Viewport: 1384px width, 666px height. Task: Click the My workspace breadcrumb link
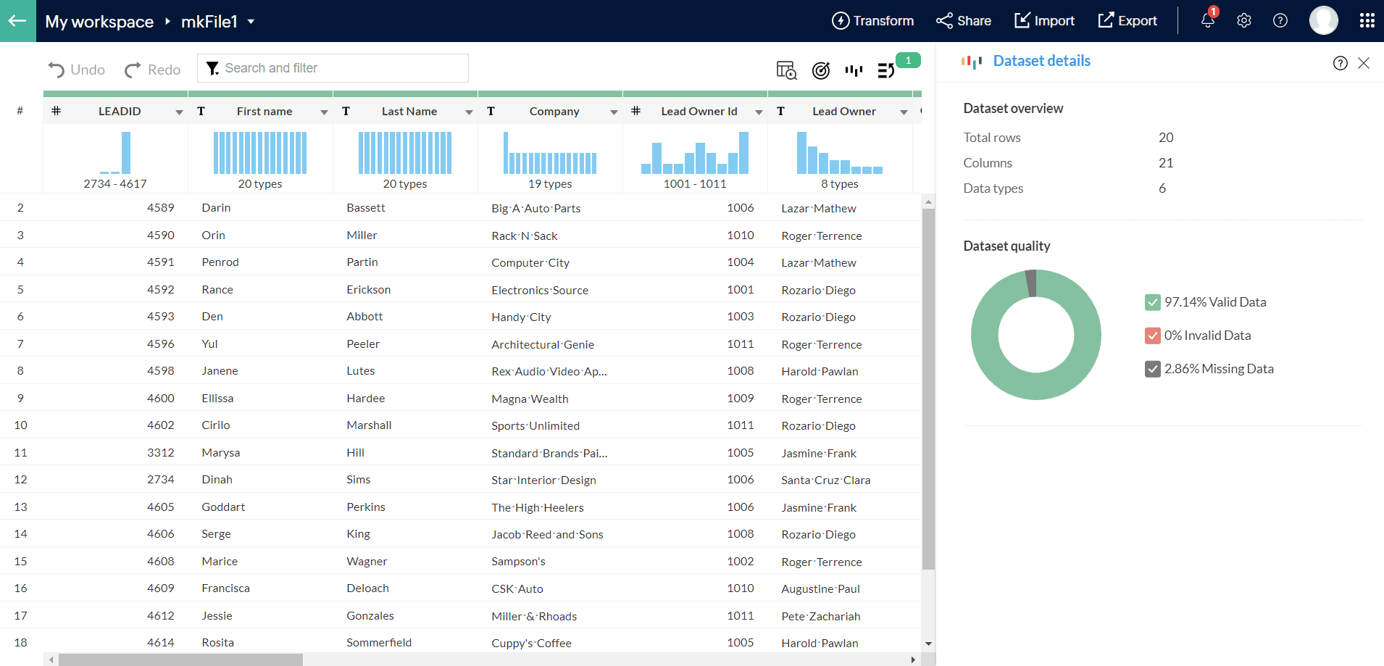[99, 22]
